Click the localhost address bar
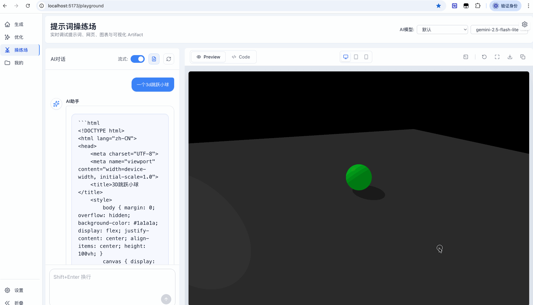 tap(240, 6)
